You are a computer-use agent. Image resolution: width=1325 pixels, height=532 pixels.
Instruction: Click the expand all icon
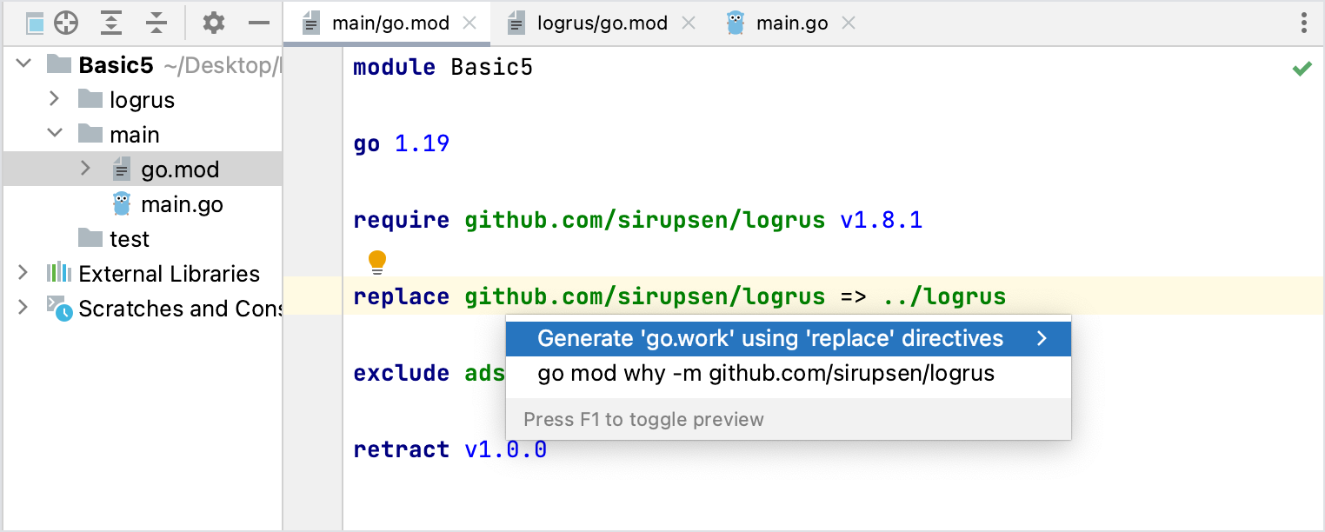tap(111, 23)
